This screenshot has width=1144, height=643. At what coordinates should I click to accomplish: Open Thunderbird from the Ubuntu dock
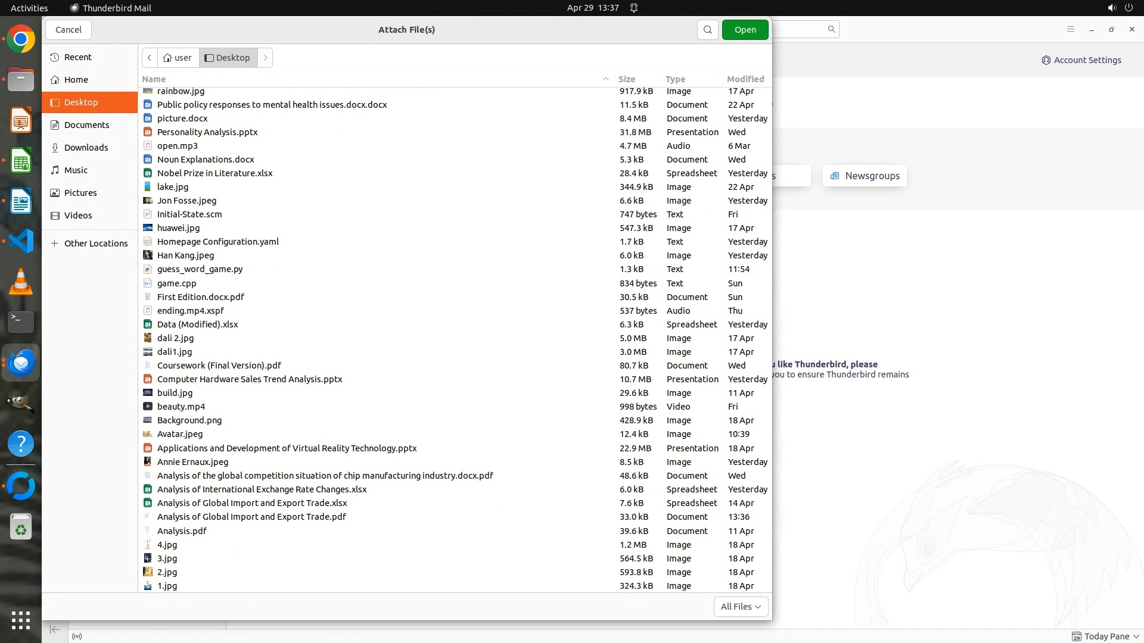pyautogui.click(x=21, y=363)
